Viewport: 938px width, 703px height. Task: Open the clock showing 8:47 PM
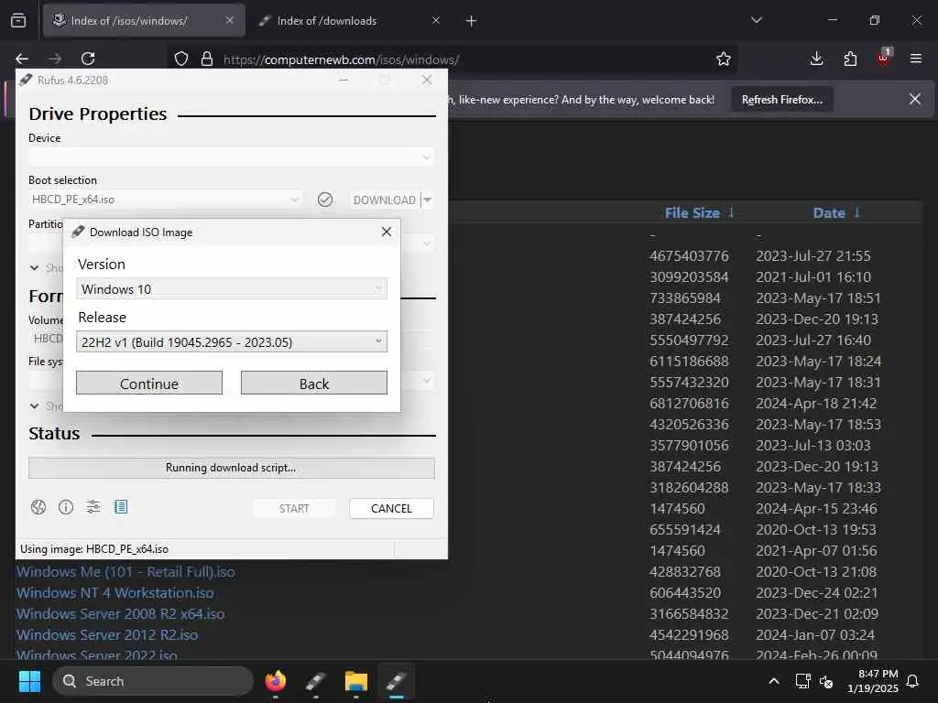pos(873,681)
